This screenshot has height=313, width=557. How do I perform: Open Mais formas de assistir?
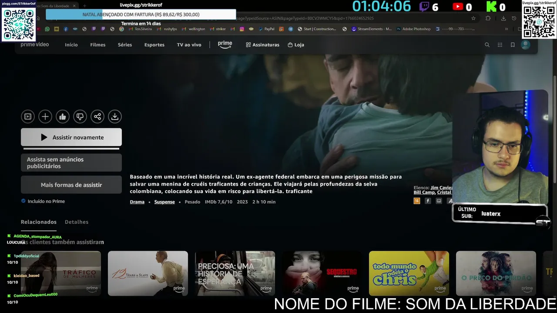(x=71, y=185)
